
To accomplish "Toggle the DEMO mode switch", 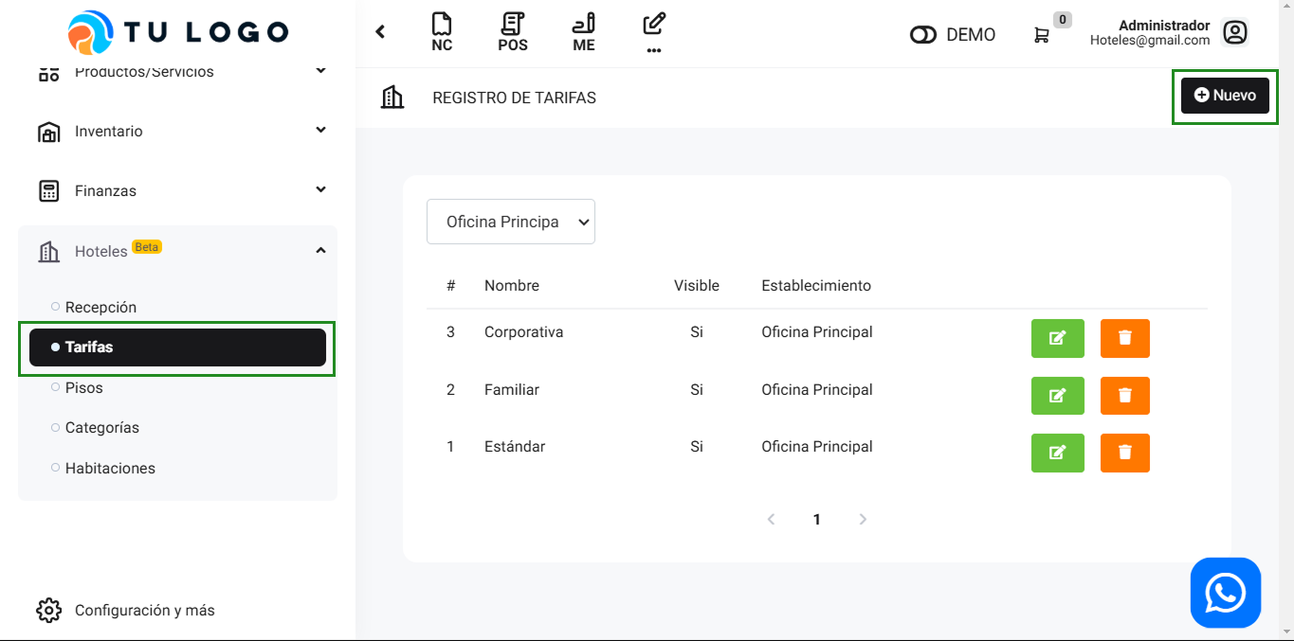I will pyautogui.click(x=922, y=35).
